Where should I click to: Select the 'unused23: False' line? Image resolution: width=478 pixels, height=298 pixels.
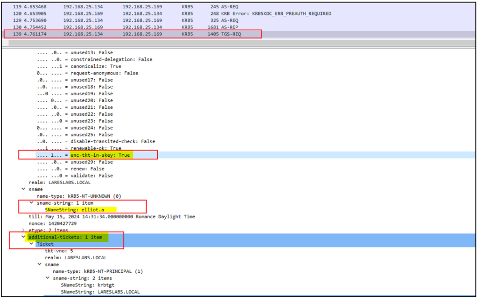point(75,121)
